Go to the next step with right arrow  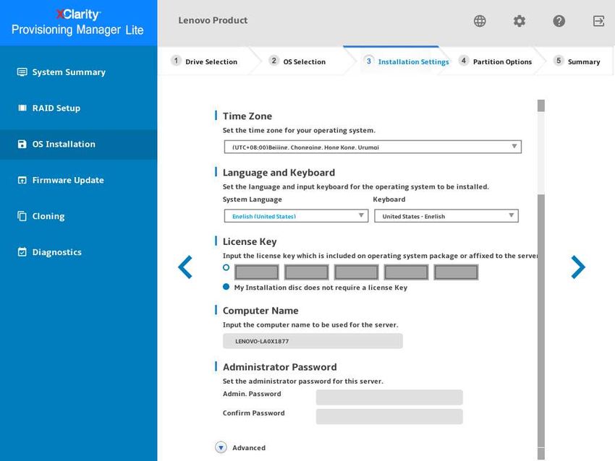[578, 267]
